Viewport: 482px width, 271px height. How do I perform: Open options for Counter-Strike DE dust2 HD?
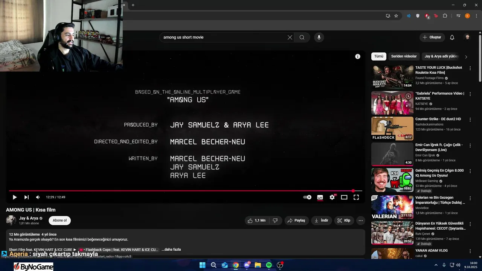[x=470, y=119]
